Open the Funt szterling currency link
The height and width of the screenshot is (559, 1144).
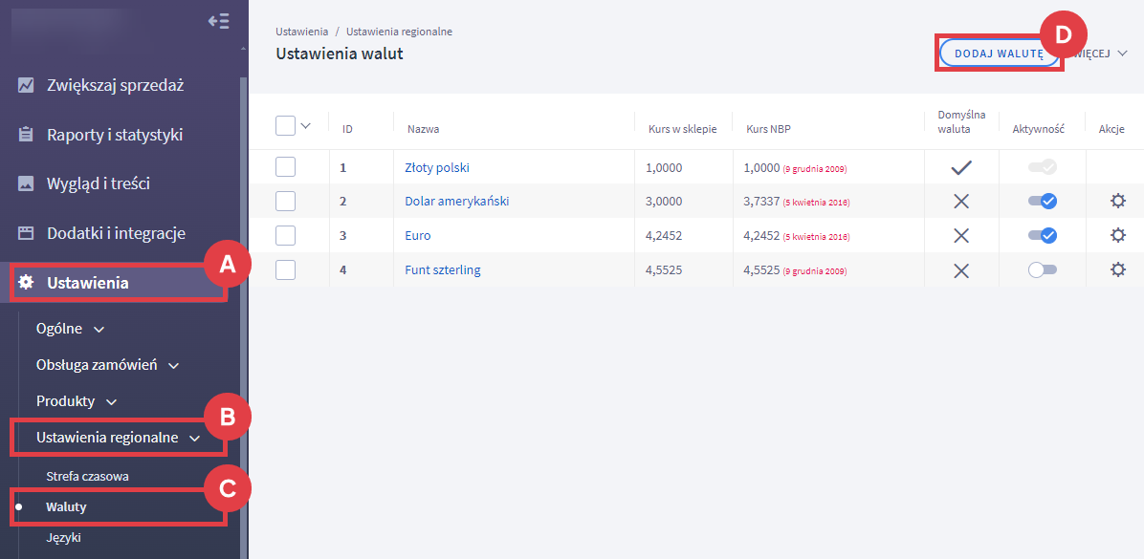(442, 269)
